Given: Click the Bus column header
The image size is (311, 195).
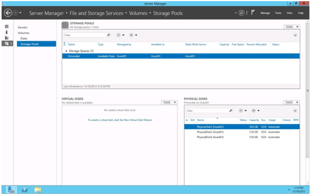Looking at the screenshot, I should point(263,120).
